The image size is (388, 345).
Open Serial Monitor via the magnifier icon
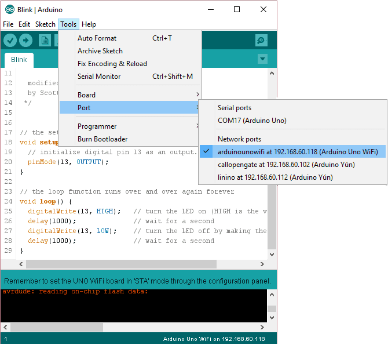click(x=262, y=40)
